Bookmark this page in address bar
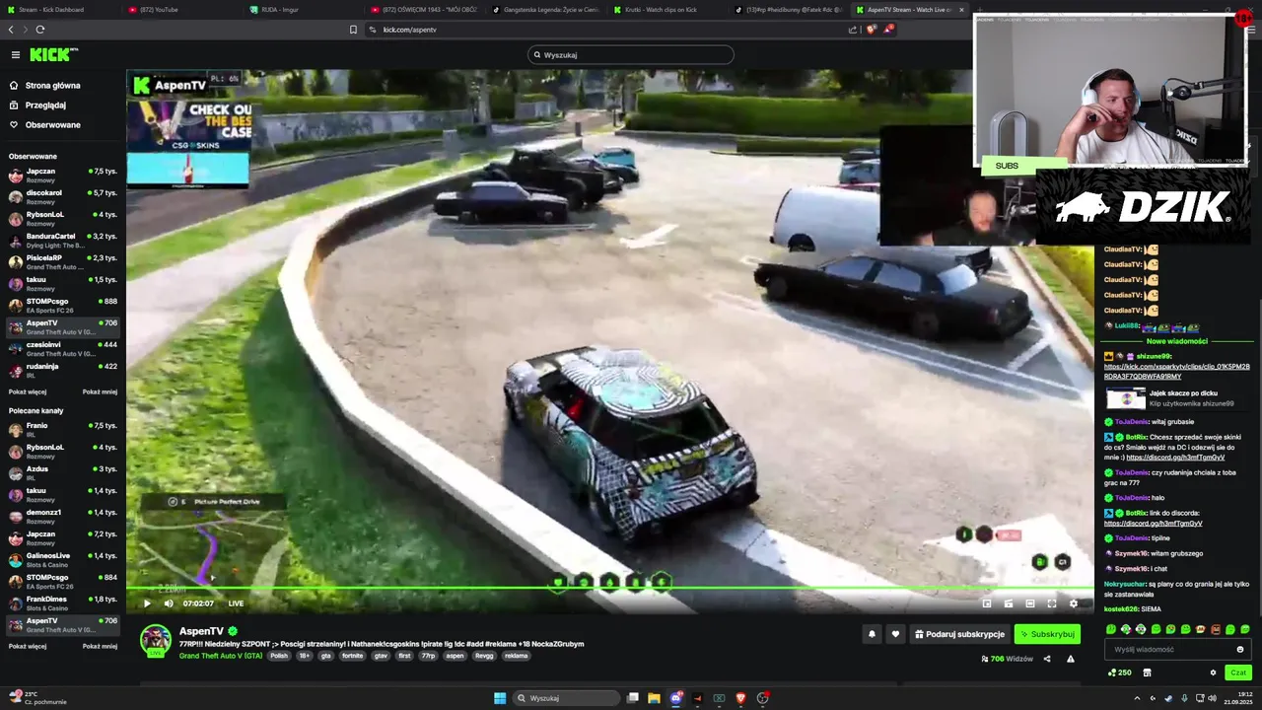Image resolution: width=1262 pixels, height=710 pixels. 353,30
